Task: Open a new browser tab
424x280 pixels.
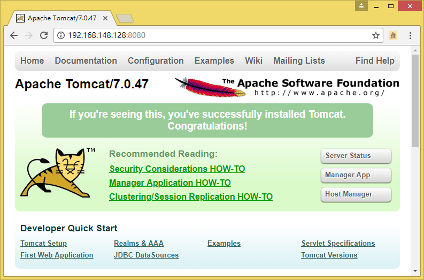Action: pyautogui.click(x=125, y=19)
